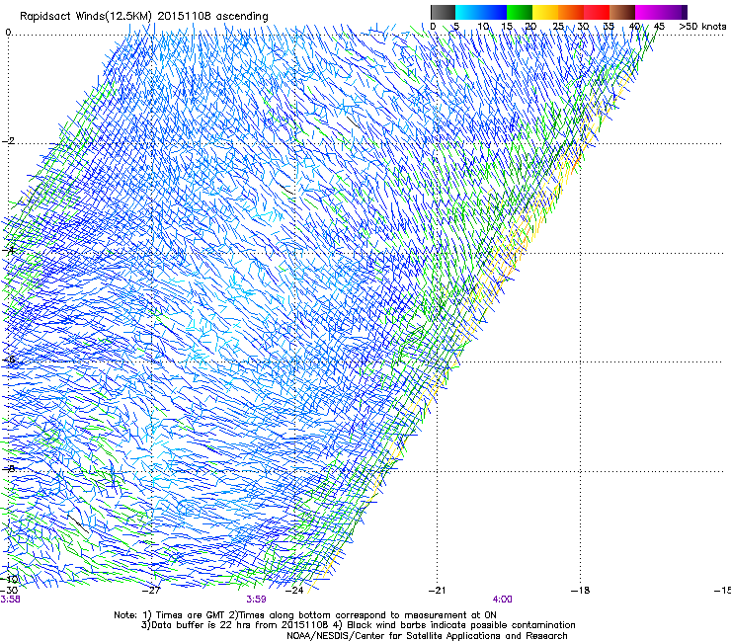Click the '25' legend scale label
Screen dimensions: 731x642
[x=558, y=27]
